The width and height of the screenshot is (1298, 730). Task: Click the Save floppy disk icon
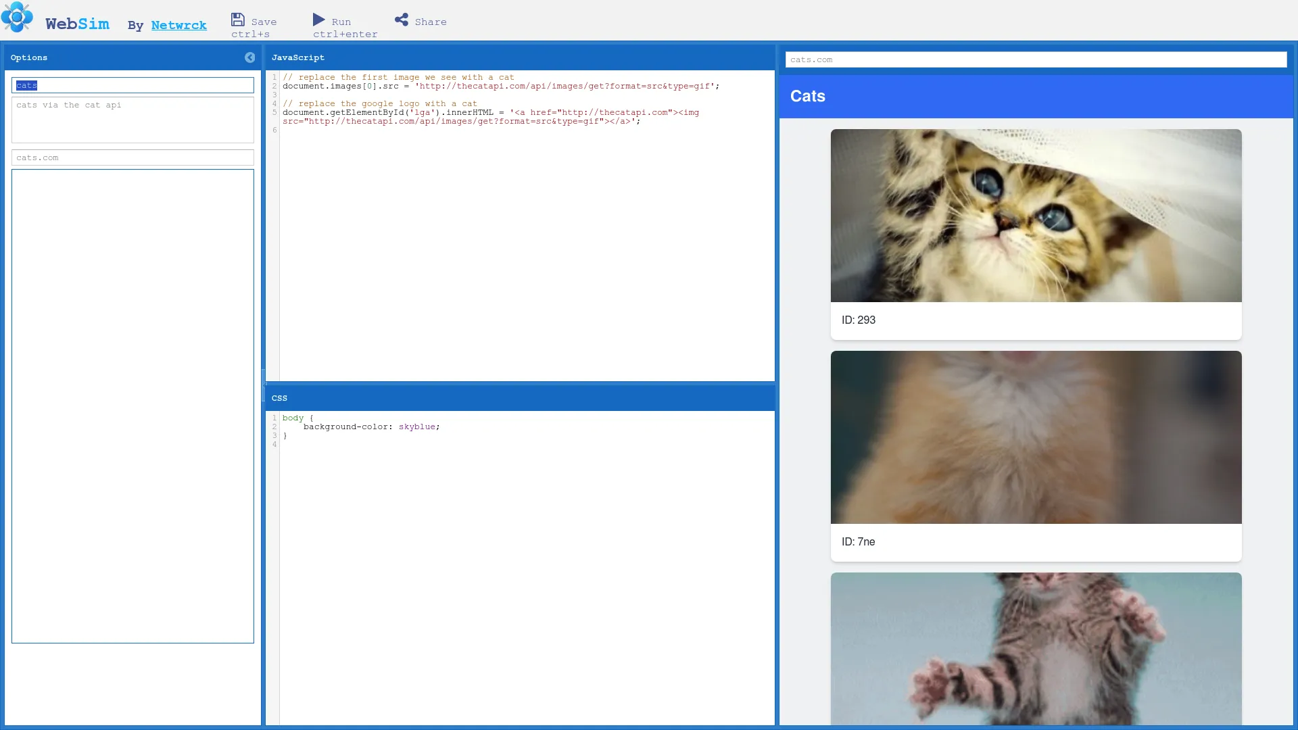[237, 20]
